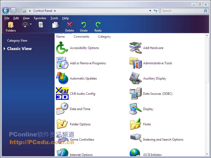Click the search magnifier icon

pos(205,11)
